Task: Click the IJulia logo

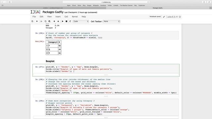Action: pyautogui.click(x=35, y=12)
